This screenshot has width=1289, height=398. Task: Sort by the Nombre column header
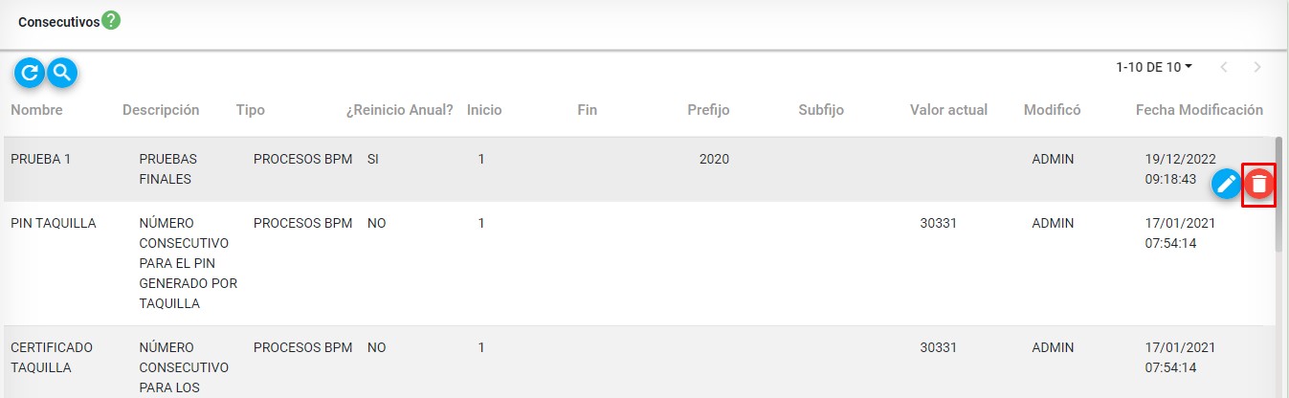click(x=36, y=110)
